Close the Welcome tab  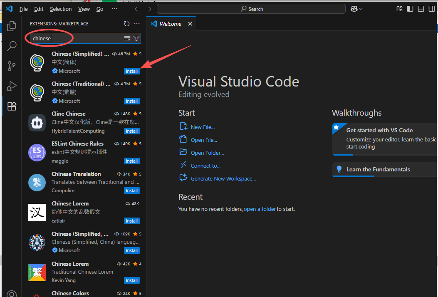[190, 24]
